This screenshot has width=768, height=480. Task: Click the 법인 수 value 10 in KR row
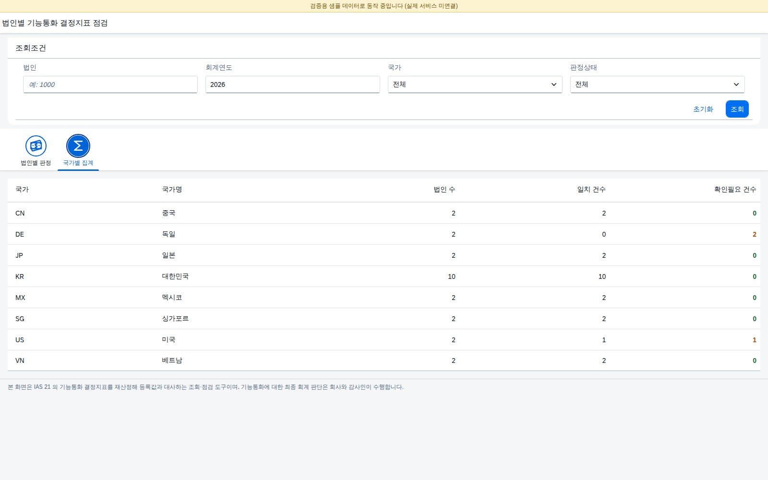point(452,276)
